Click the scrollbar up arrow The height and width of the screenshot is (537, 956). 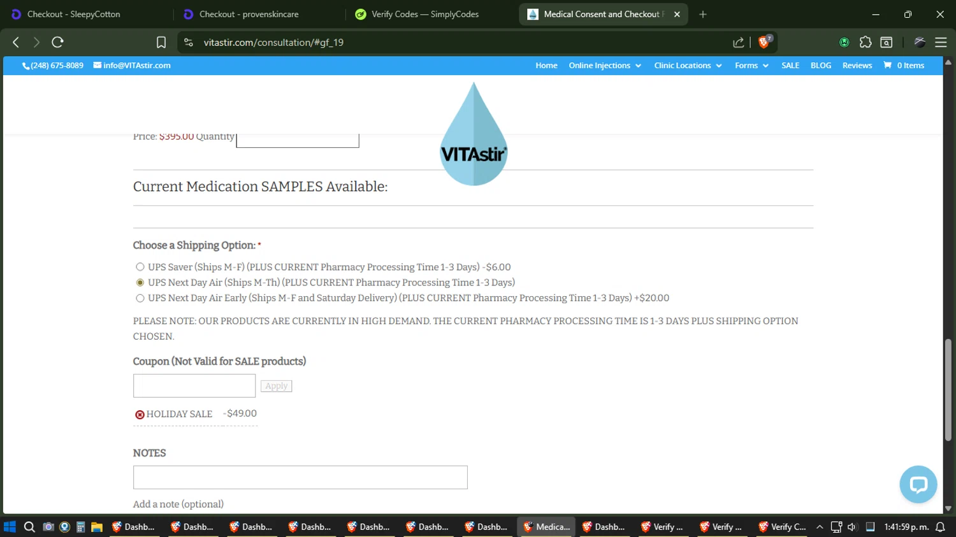pos(948,62)
